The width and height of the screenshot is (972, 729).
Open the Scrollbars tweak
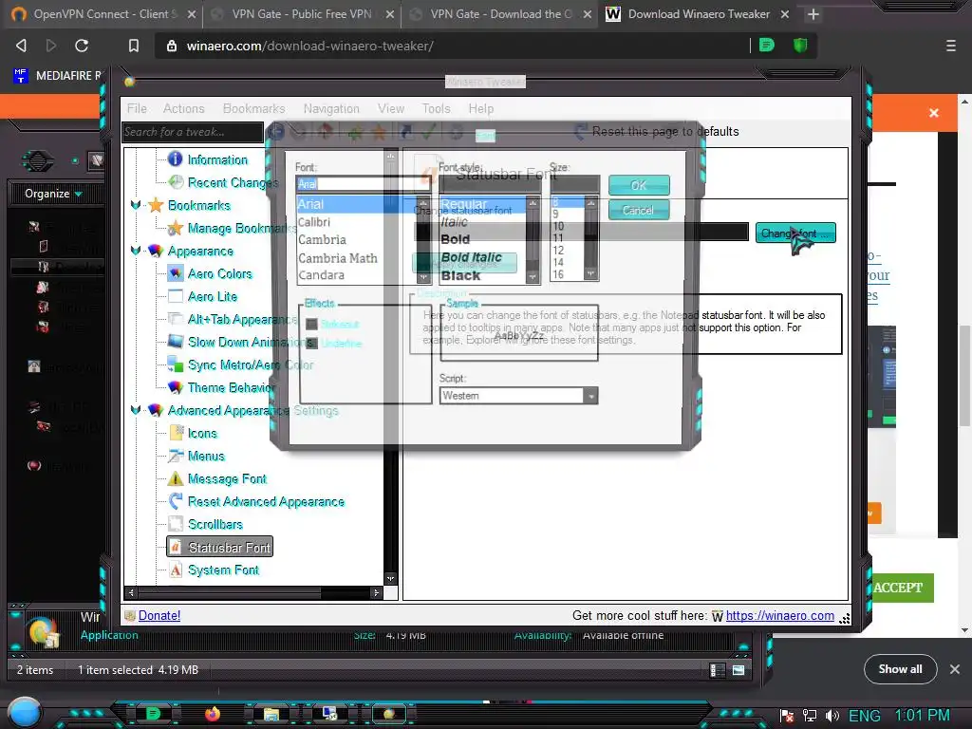(215, 524)
